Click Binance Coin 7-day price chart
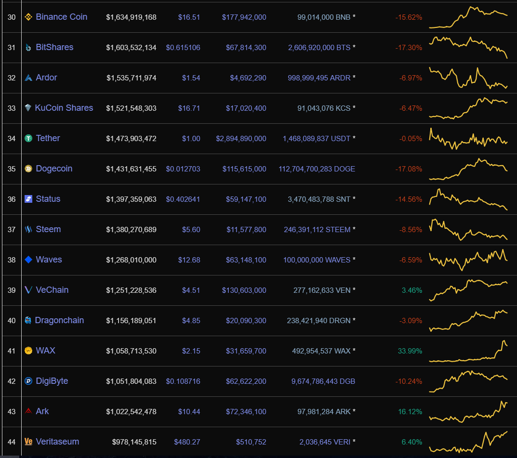 (x=468, y=17)
